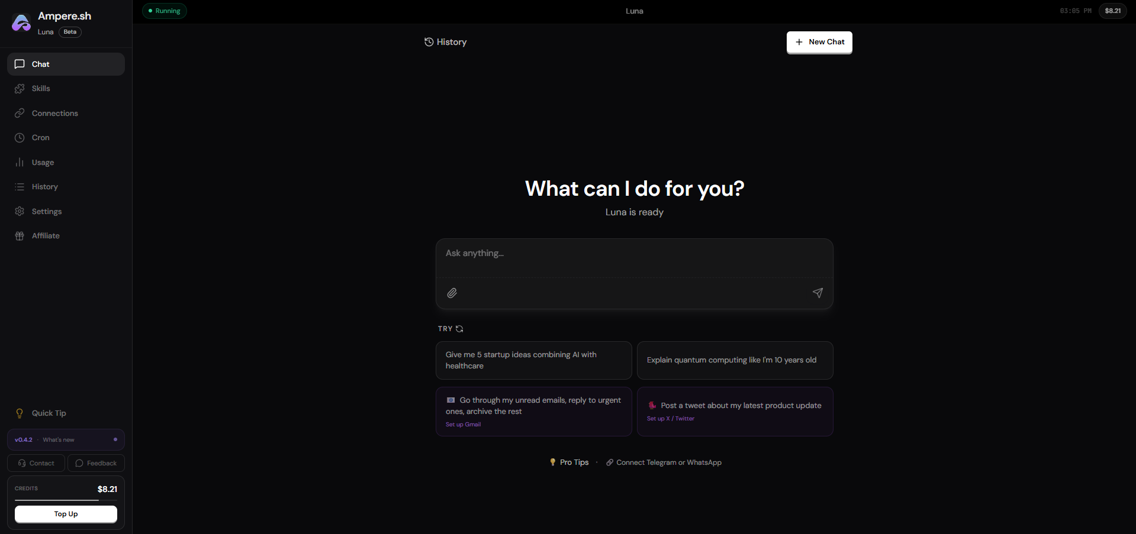1136x534 pixels.
Task: Select the Luna title tab
Action: point(633,11)
